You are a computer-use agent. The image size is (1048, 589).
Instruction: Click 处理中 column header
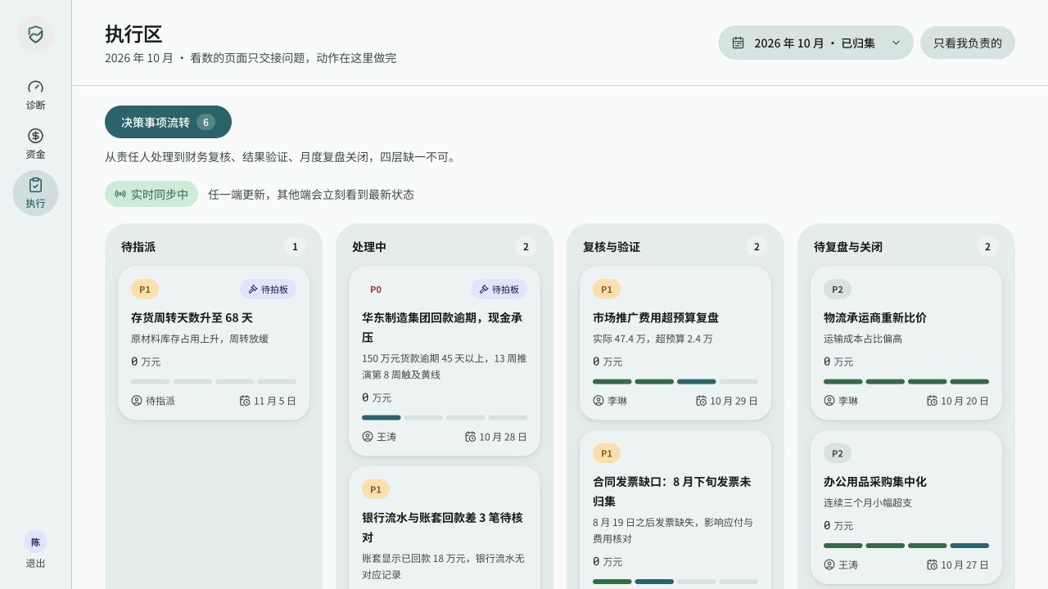tap(369, 246)
